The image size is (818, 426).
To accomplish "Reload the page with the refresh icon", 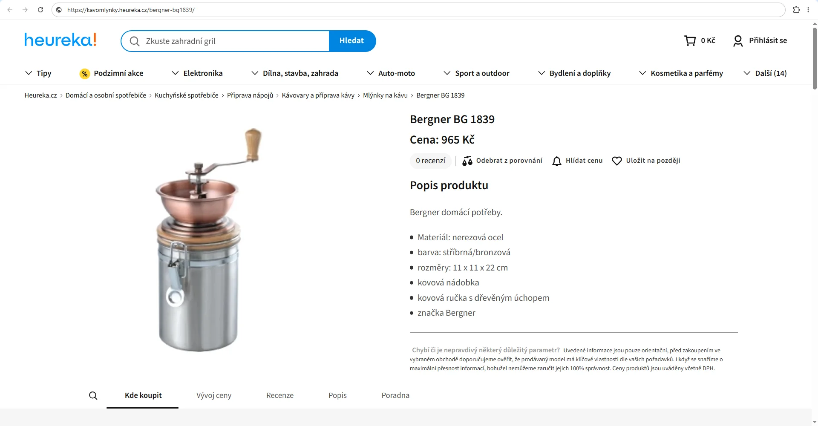I will [x=40, y=10].
